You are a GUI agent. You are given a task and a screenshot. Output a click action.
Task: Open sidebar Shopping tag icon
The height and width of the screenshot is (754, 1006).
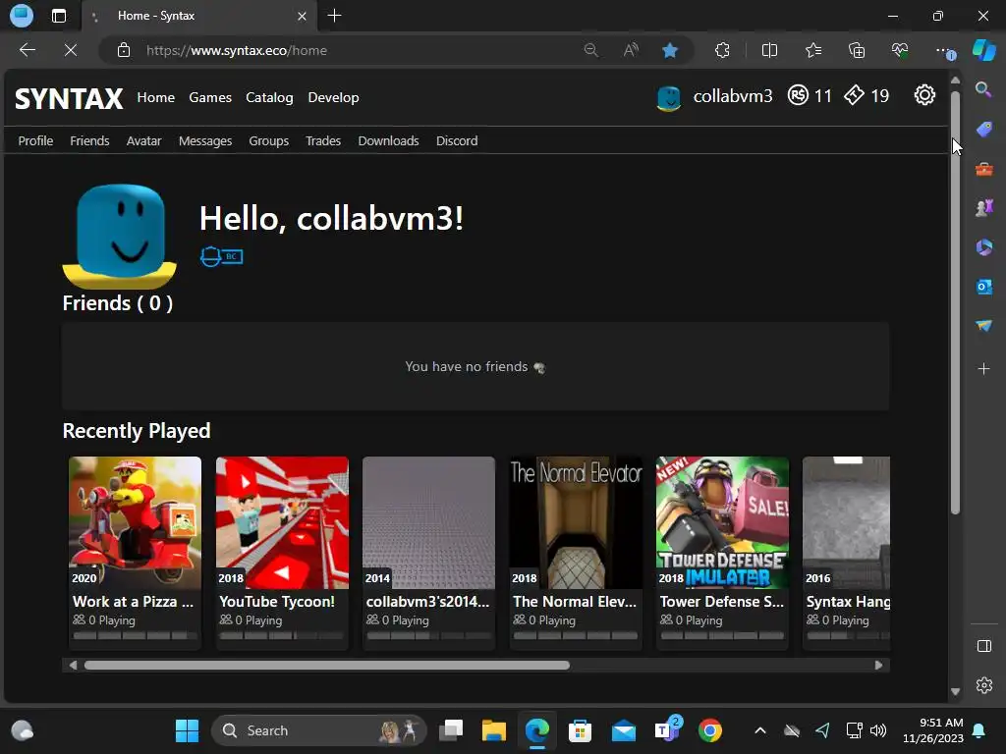click(983, 129)
